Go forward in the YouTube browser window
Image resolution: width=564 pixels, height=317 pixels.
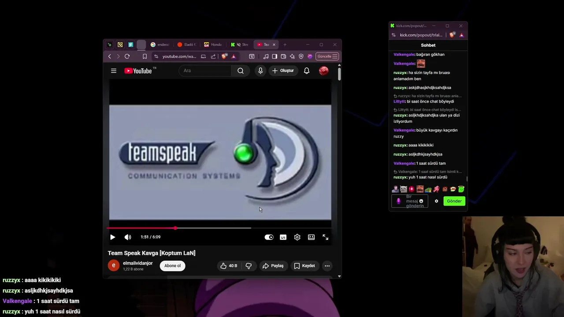118,56
